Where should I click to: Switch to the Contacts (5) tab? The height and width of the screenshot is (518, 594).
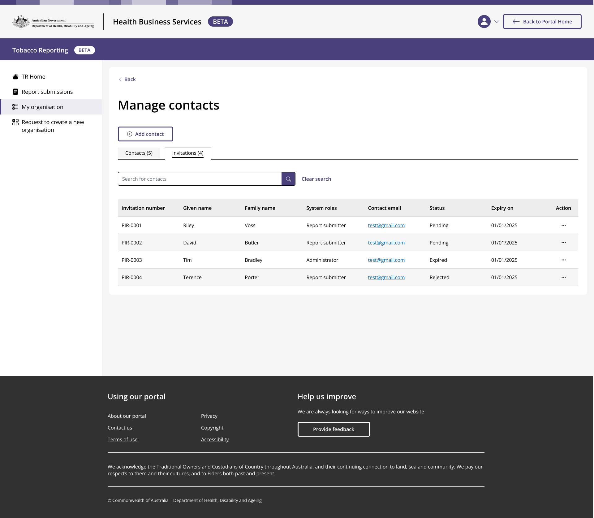click(x=139, y=153)
